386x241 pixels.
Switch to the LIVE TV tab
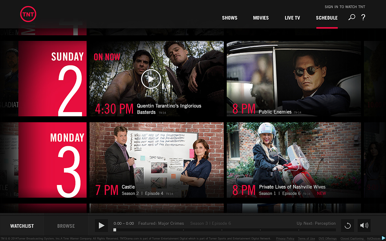pyautogui.click(x=292, y=18)
